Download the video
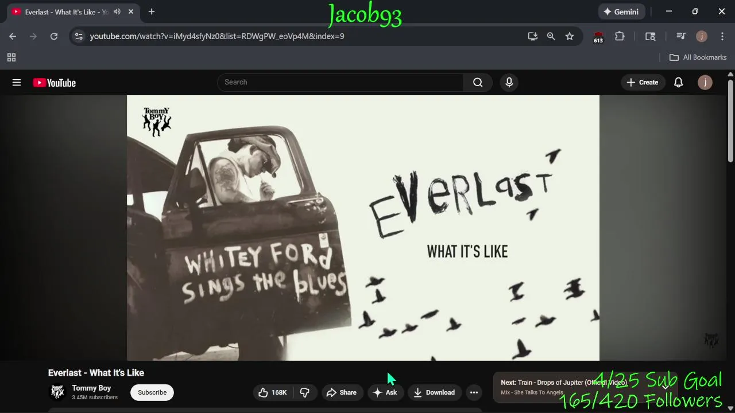Image resolution: width=735 pixels, height=413 pixels. [434, 392]
